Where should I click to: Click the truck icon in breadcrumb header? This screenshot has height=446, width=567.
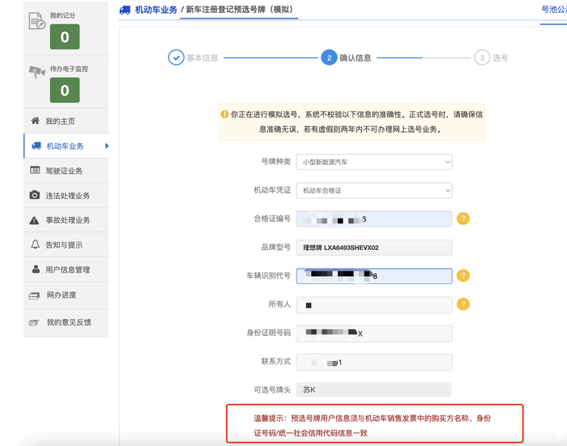tap(125, 10)
